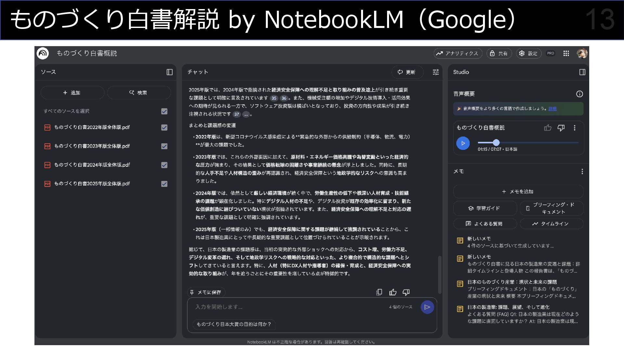Click the audio progress slider handle
624x351 pixels.
tap(496, 142)
